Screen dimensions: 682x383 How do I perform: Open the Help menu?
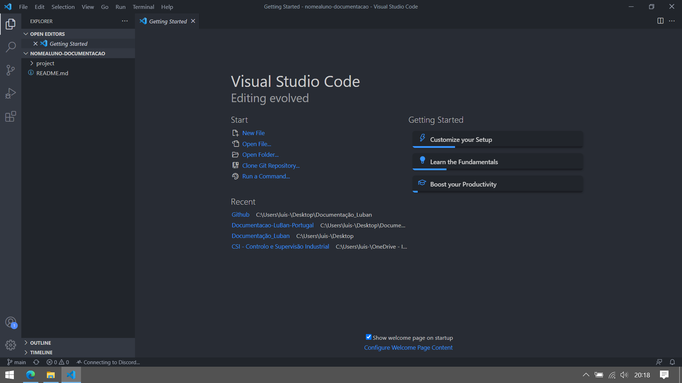click(167, 7)
